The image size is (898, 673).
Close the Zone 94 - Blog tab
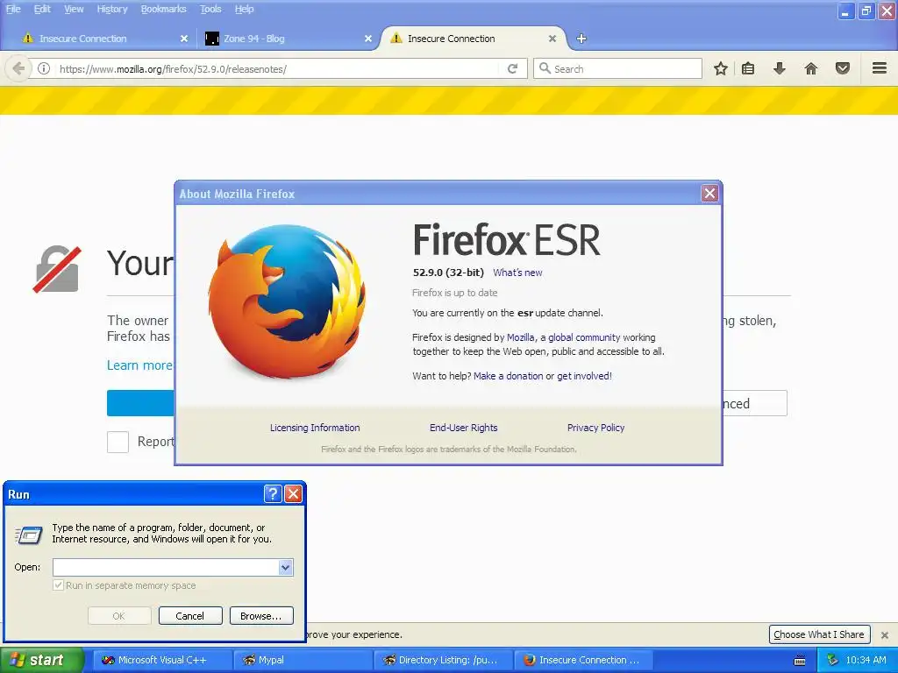tap(368, 39)
